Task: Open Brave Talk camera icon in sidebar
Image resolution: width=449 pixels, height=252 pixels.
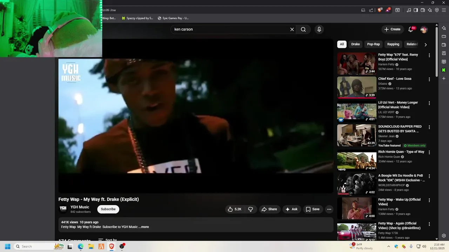Action: pos(444,36)
